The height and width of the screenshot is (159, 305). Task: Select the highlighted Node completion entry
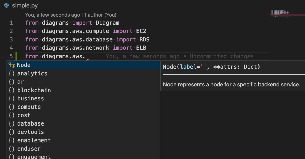click(x=24, y=65)
